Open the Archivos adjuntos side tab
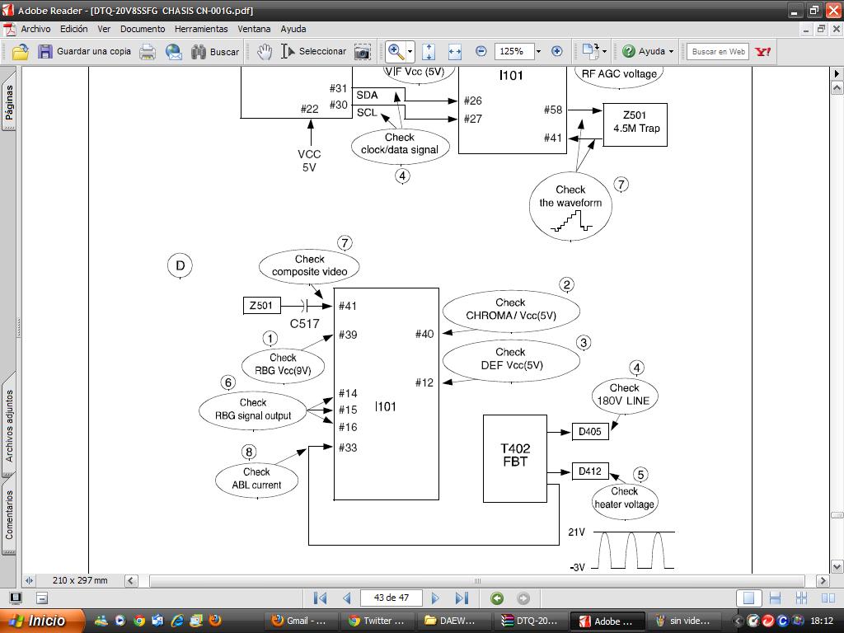Image resolution: width=844 pixels, height=633 pixels. 9,425
